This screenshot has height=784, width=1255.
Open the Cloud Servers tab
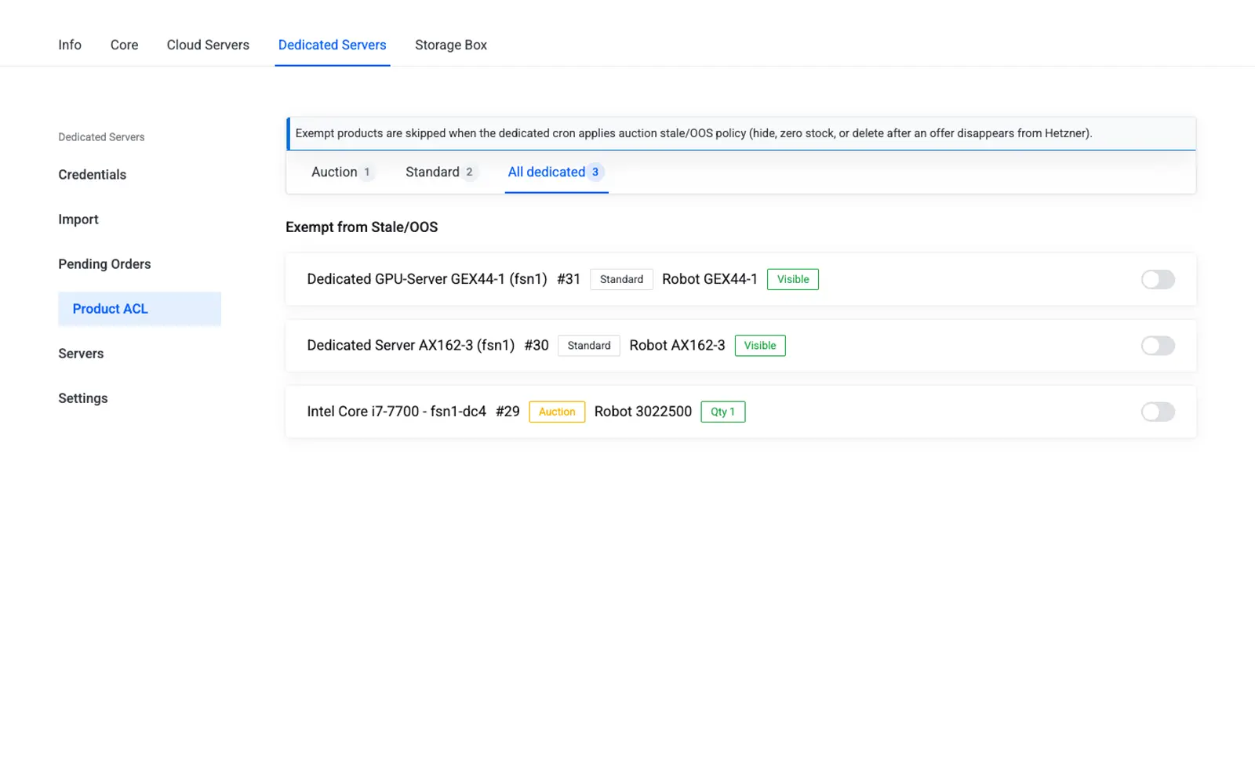click(x=208, y=45)
